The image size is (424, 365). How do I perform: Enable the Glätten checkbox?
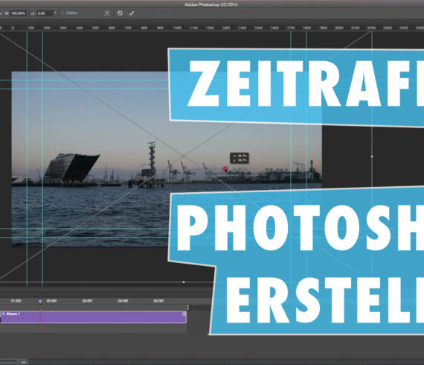coord(62,13)
